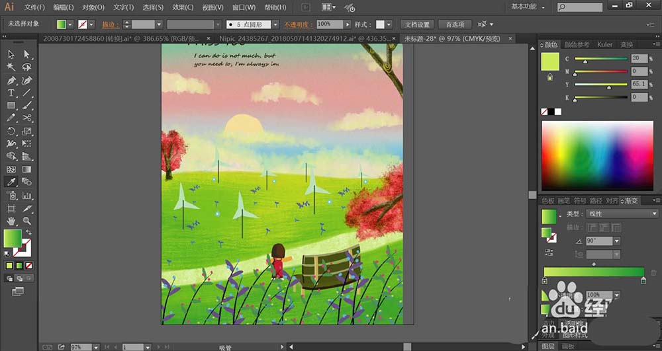Pick a color from the spectrum ramp
Image resolution: width=662 pixels, height=351 pixels.
597,156
